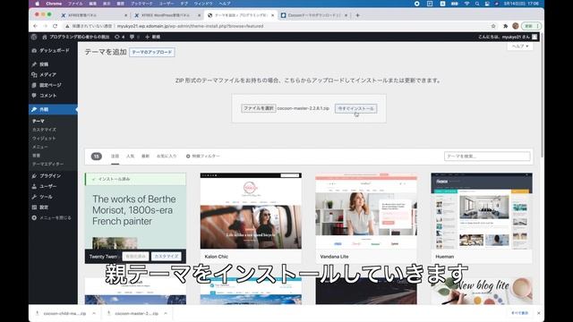Click the ファイルを選択 file chooser button
Screen dimensions: 573x322
259,108
